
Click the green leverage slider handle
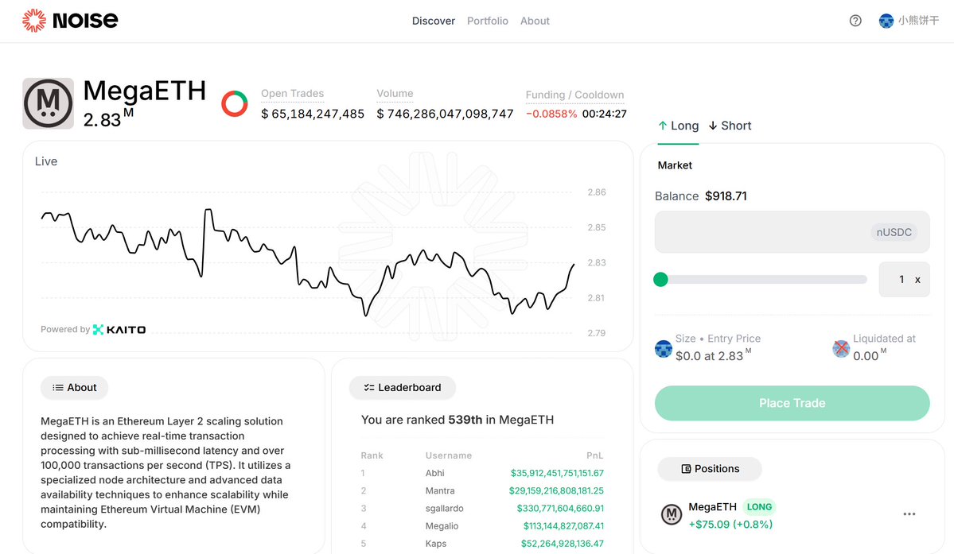[x=660, y=280]
